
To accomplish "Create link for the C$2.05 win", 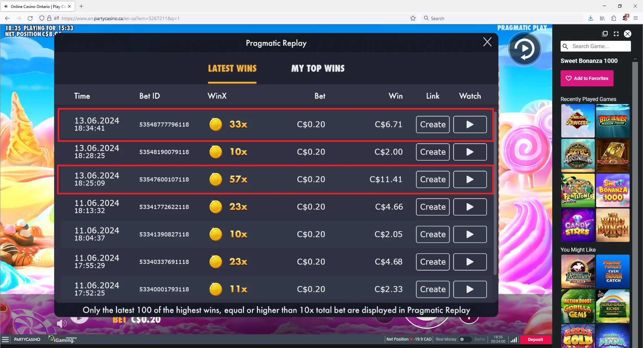I will tap(433, 234).
